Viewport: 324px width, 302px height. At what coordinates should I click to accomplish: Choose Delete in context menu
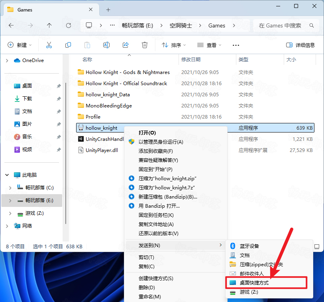pos(176,288)
